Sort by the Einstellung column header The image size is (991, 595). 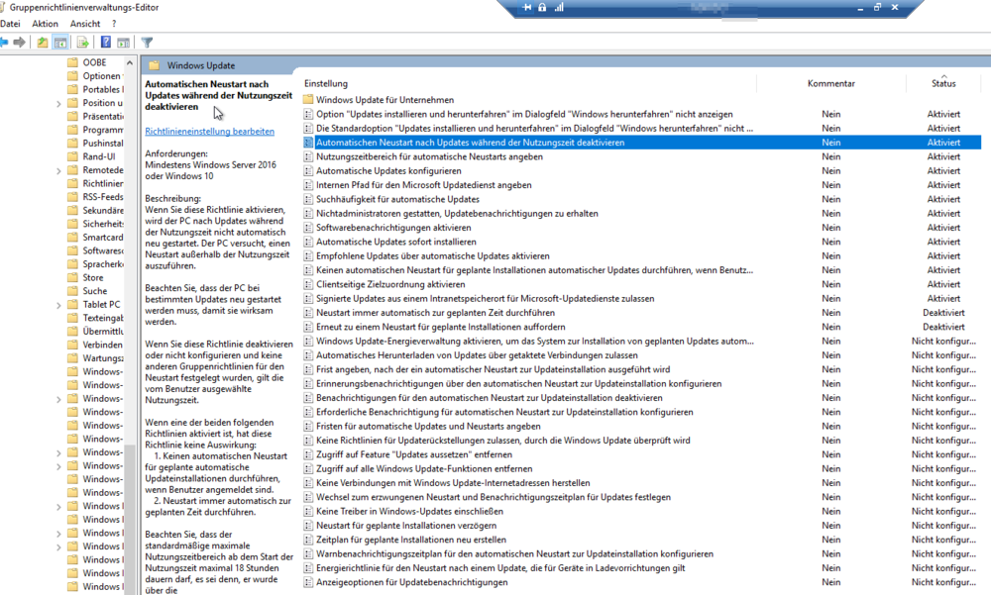point(326,83)
